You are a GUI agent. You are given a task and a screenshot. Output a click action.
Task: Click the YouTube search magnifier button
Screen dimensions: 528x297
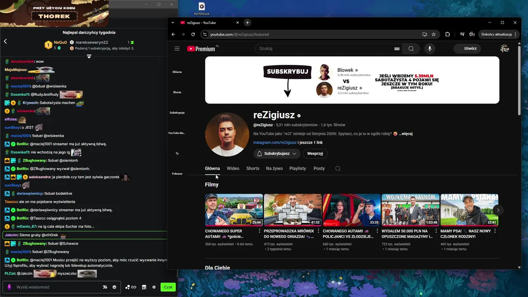(411, 49)
